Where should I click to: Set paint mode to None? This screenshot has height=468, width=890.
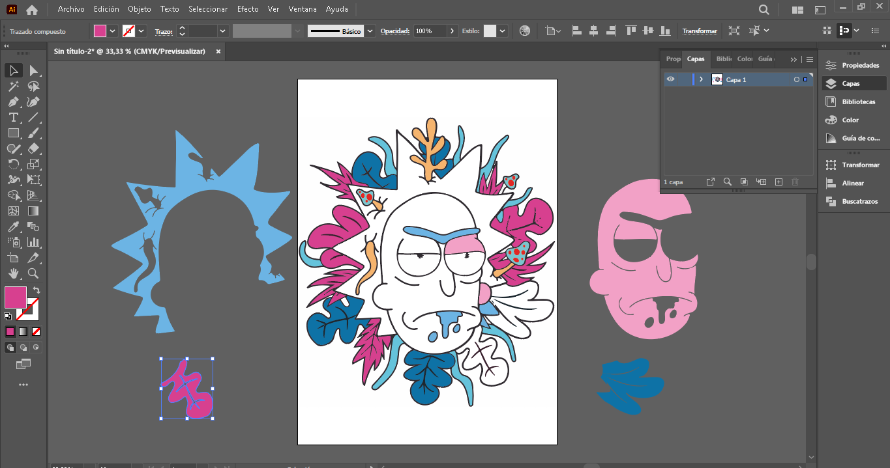coord(37,331)
